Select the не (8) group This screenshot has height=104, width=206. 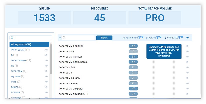point(14,66)
